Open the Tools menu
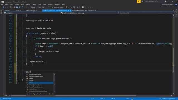Screen dimensions: 178x100 click(39, 4)
